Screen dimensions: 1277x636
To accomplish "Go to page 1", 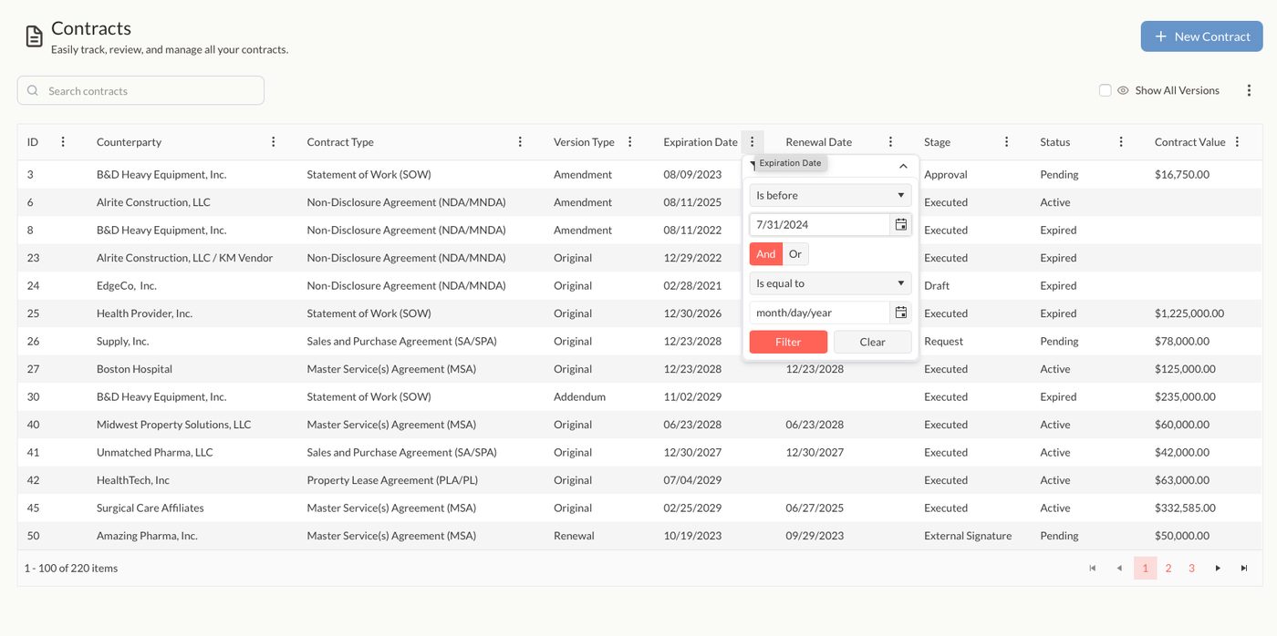I will (x=1145, y=568).
